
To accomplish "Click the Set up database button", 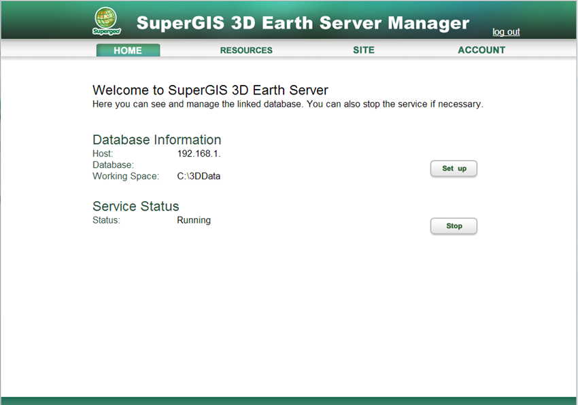I will (x=454, y=169).
